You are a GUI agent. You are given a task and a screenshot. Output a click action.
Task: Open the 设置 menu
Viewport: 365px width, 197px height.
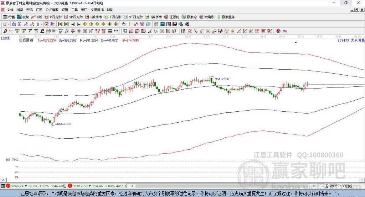tap(65, 10)
